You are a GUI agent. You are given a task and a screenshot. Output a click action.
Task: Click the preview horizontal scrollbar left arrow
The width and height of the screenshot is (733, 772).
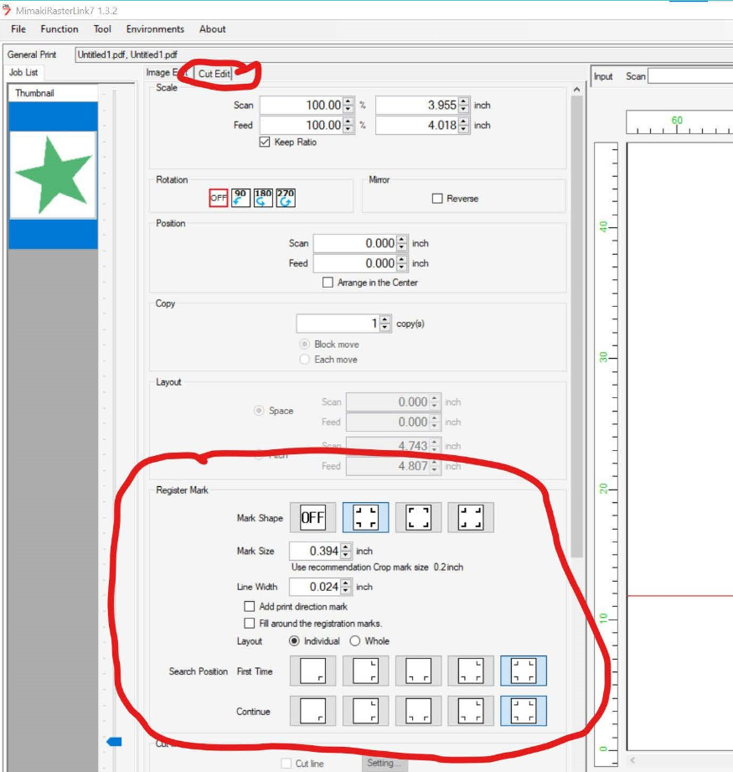[633, 759]
